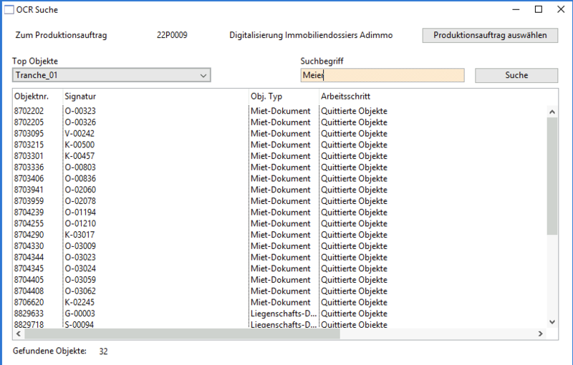Select row with object number 8702202

point(29,111)
